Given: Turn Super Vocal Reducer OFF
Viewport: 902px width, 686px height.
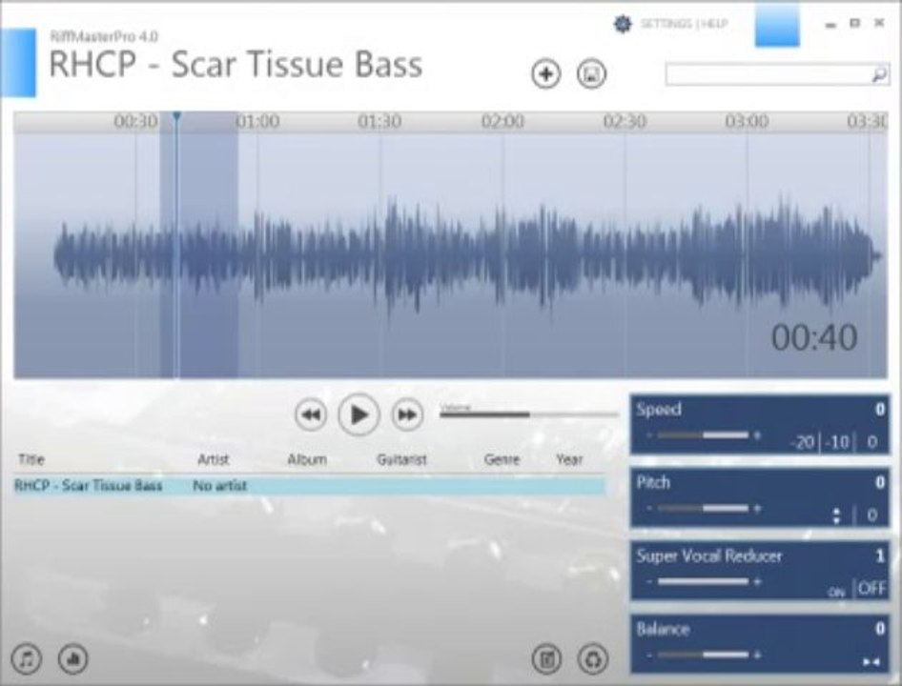Looking at the screenshot, I should click(872, 588).
